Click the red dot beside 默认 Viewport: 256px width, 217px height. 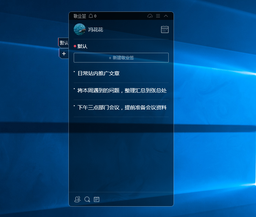pos(75,46)
